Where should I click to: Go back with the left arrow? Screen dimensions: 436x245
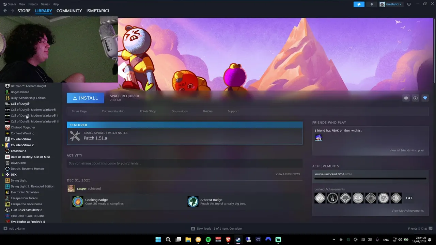5,11
